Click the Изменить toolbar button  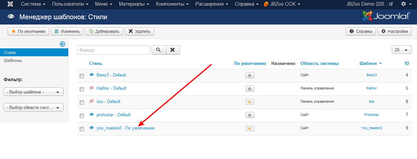point(67,31)
